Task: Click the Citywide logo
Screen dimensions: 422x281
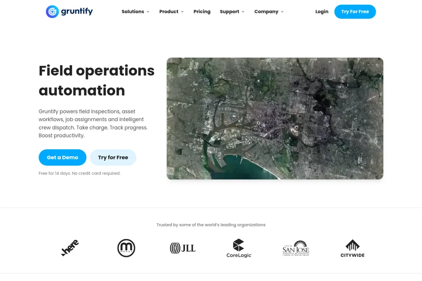Action: tap(353, 248)
